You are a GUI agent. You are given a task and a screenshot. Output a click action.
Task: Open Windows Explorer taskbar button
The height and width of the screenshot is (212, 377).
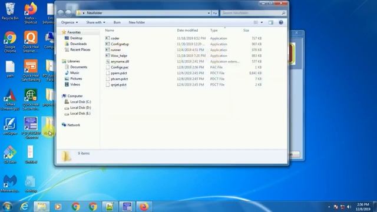41,207
